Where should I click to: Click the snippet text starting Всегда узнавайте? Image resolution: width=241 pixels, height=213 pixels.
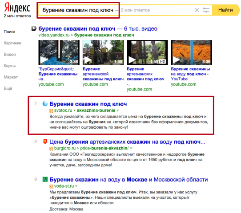(x=129, y=122)
